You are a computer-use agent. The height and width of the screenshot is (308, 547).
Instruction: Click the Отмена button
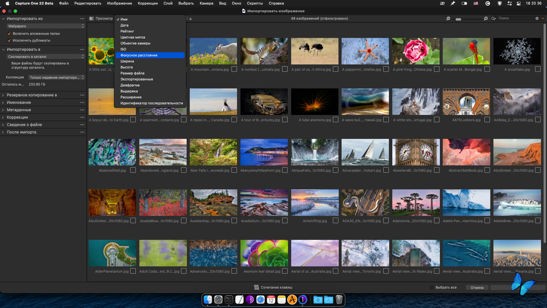pos(477,287)
